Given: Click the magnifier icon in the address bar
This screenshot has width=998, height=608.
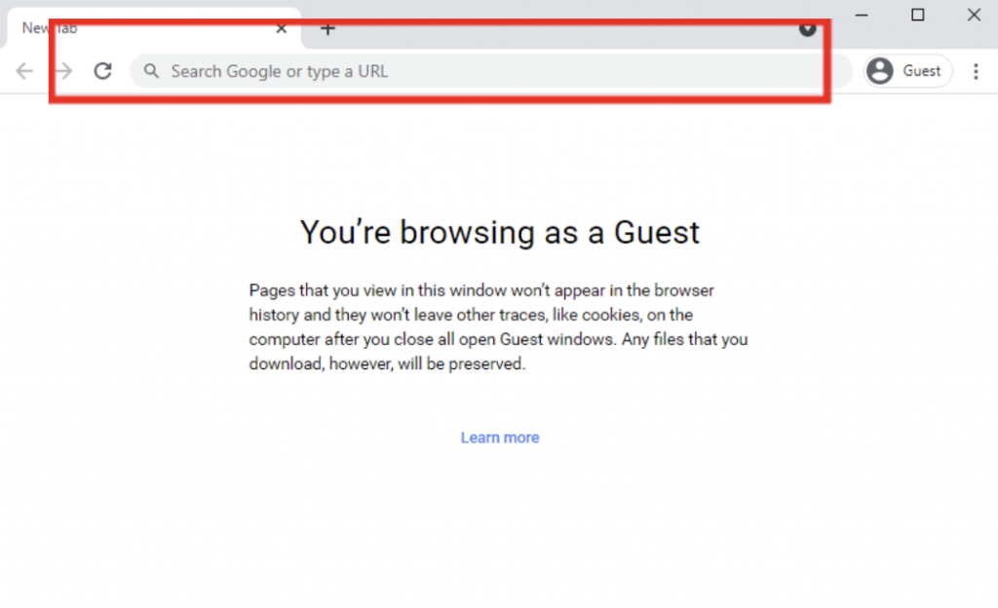Looking at the screenshot, I should point(151,70).
